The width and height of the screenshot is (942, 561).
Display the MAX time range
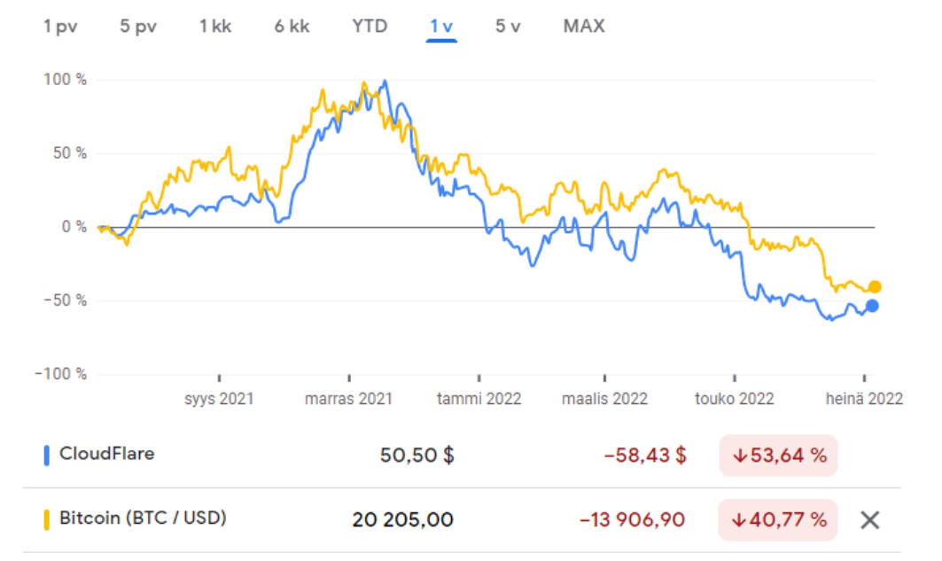[x=584, y=27]
